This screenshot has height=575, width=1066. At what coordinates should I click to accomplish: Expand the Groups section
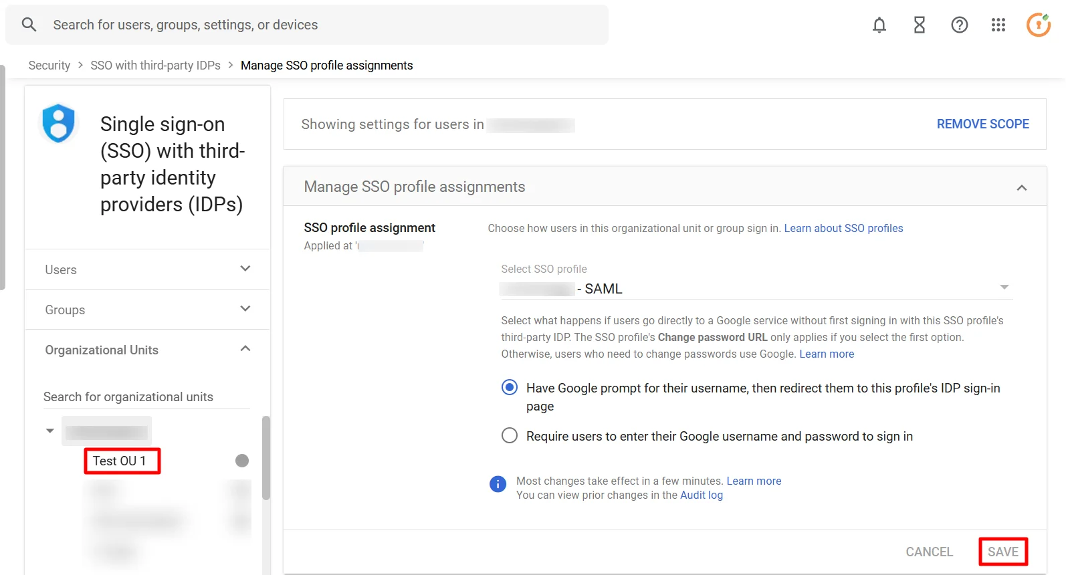pyautogui.click(x=148, y=310)
